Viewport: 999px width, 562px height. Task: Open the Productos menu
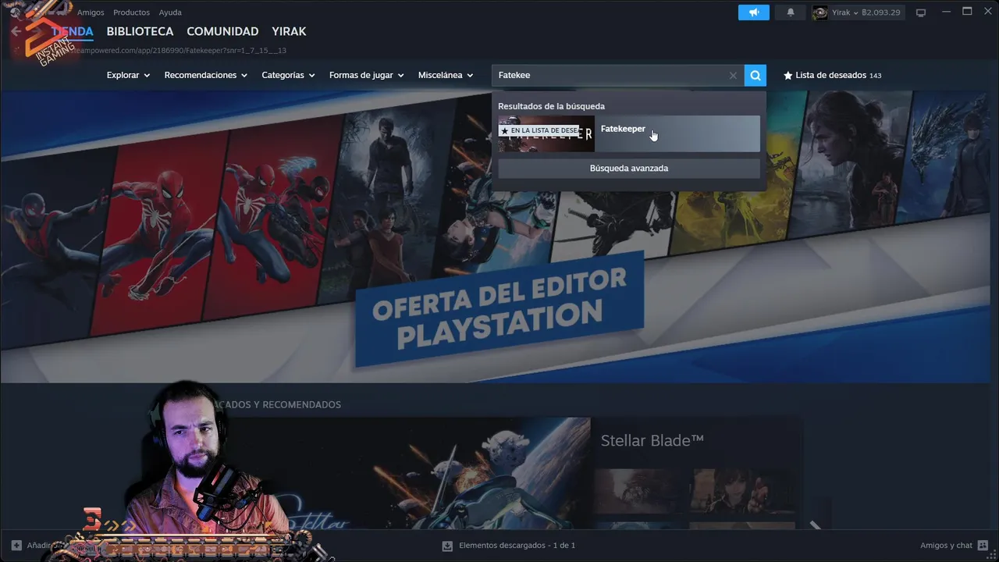pyautogui.click(x=131, y=12)
